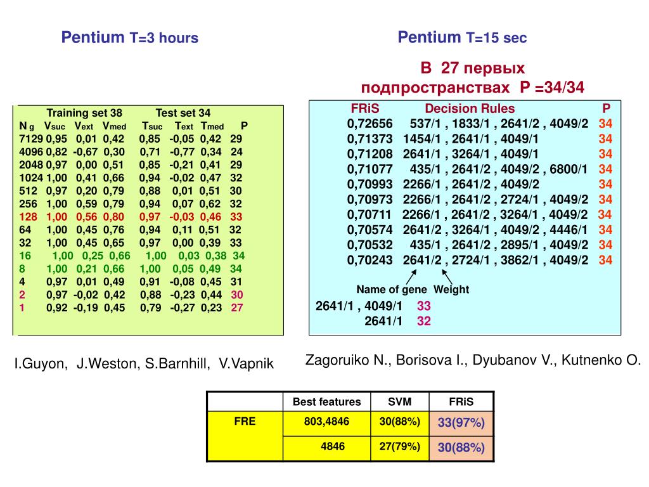Click the '33(97%)' FRiS cell
The image size is (649, 487).
461,422
